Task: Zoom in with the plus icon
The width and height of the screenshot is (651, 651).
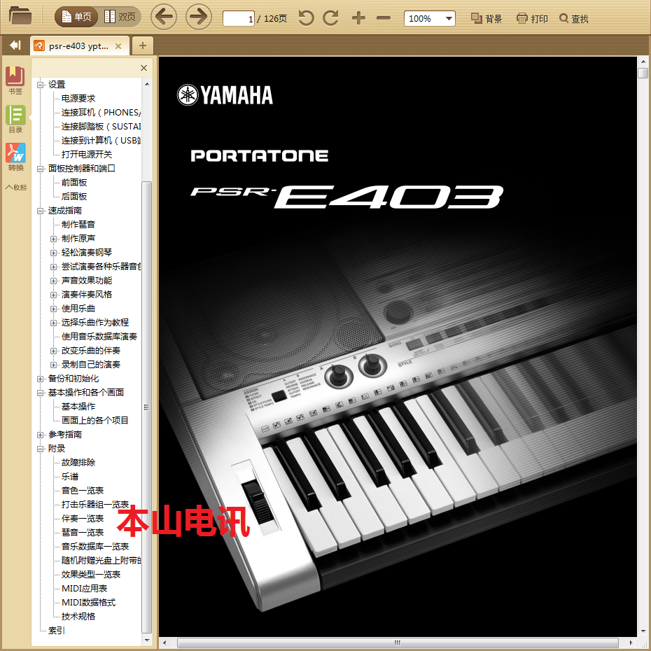Action: [x=358, y=18]
